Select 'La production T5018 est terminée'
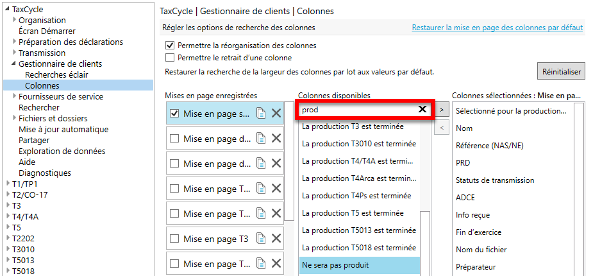593x276 pixels. 359,248
